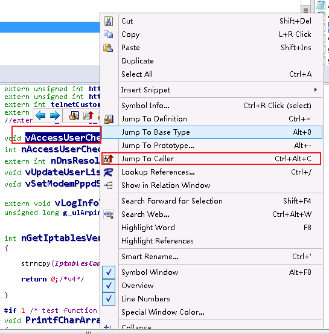
Task: Toggle the Overview checkmark
Action: pos(109,286)
